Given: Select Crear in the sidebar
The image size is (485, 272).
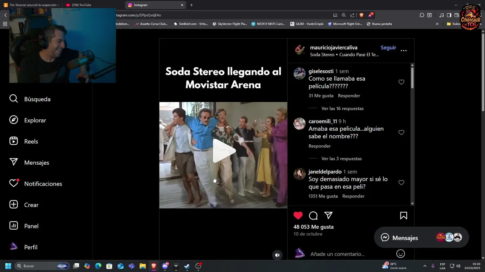Looking at the screenshot, I should [x=24, y=205].
